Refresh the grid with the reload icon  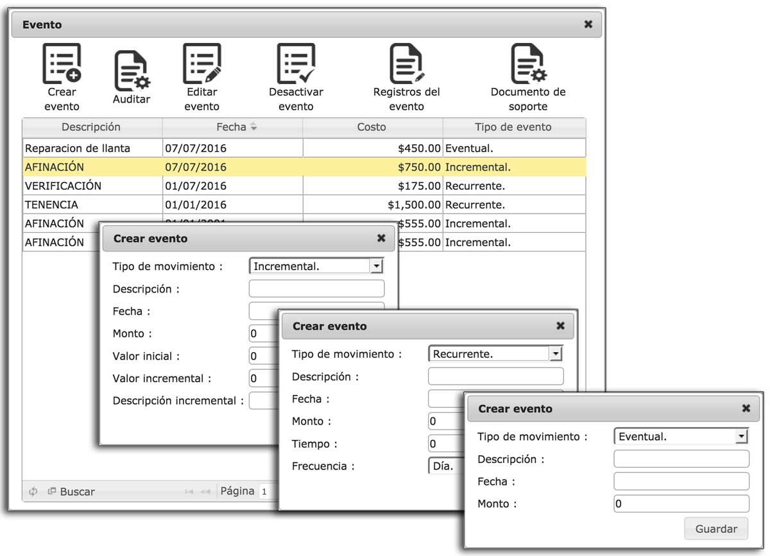pos(33,492)
